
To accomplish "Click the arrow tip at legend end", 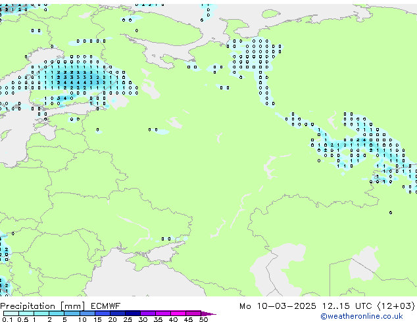I will pyautogui.click(x=213, y=313).
